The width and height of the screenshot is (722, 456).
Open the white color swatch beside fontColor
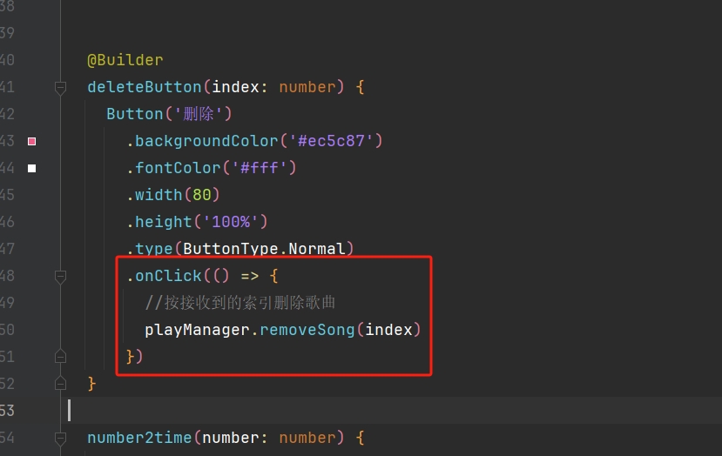(32, 168)
